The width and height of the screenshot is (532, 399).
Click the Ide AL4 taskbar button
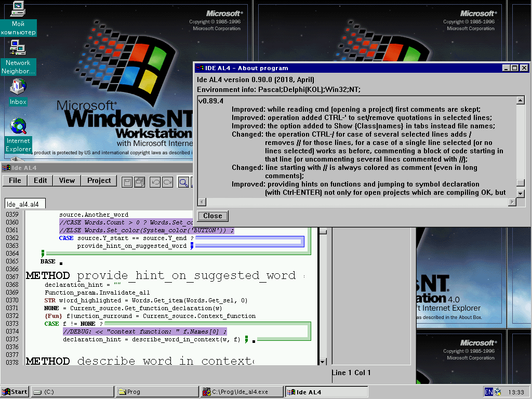[326, 392]
